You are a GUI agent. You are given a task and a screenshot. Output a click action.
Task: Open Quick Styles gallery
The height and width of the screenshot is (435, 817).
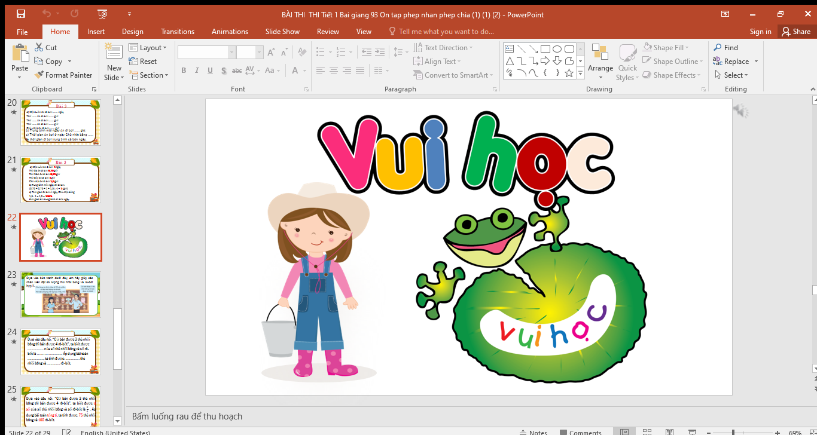[627, 62]
